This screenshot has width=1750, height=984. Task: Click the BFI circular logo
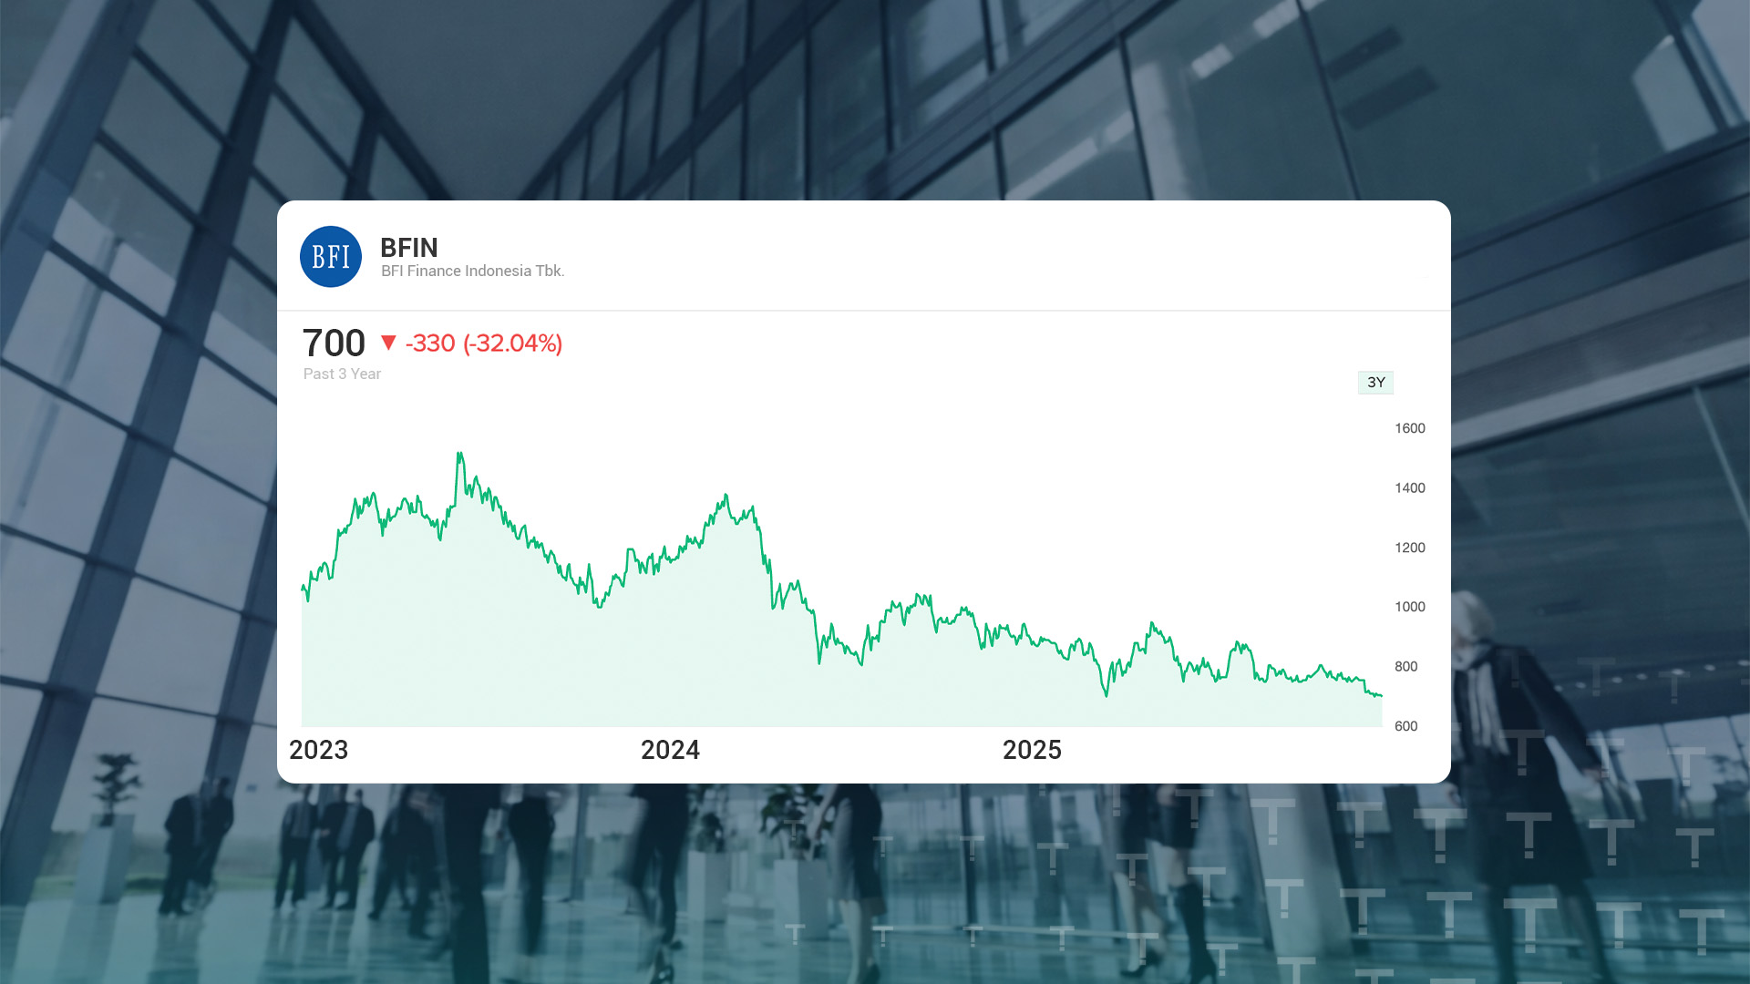tap(331, 257)
